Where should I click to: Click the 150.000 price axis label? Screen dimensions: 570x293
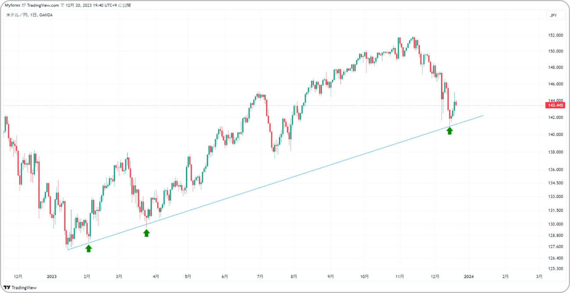click(555, 51)
